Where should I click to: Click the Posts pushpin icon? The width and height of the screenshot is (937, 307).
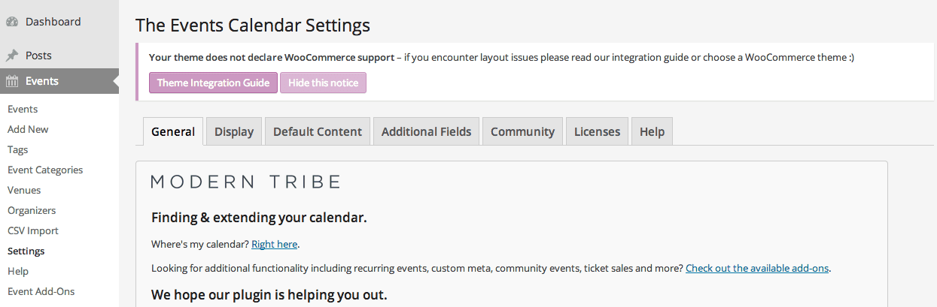[x=12, y=56]
